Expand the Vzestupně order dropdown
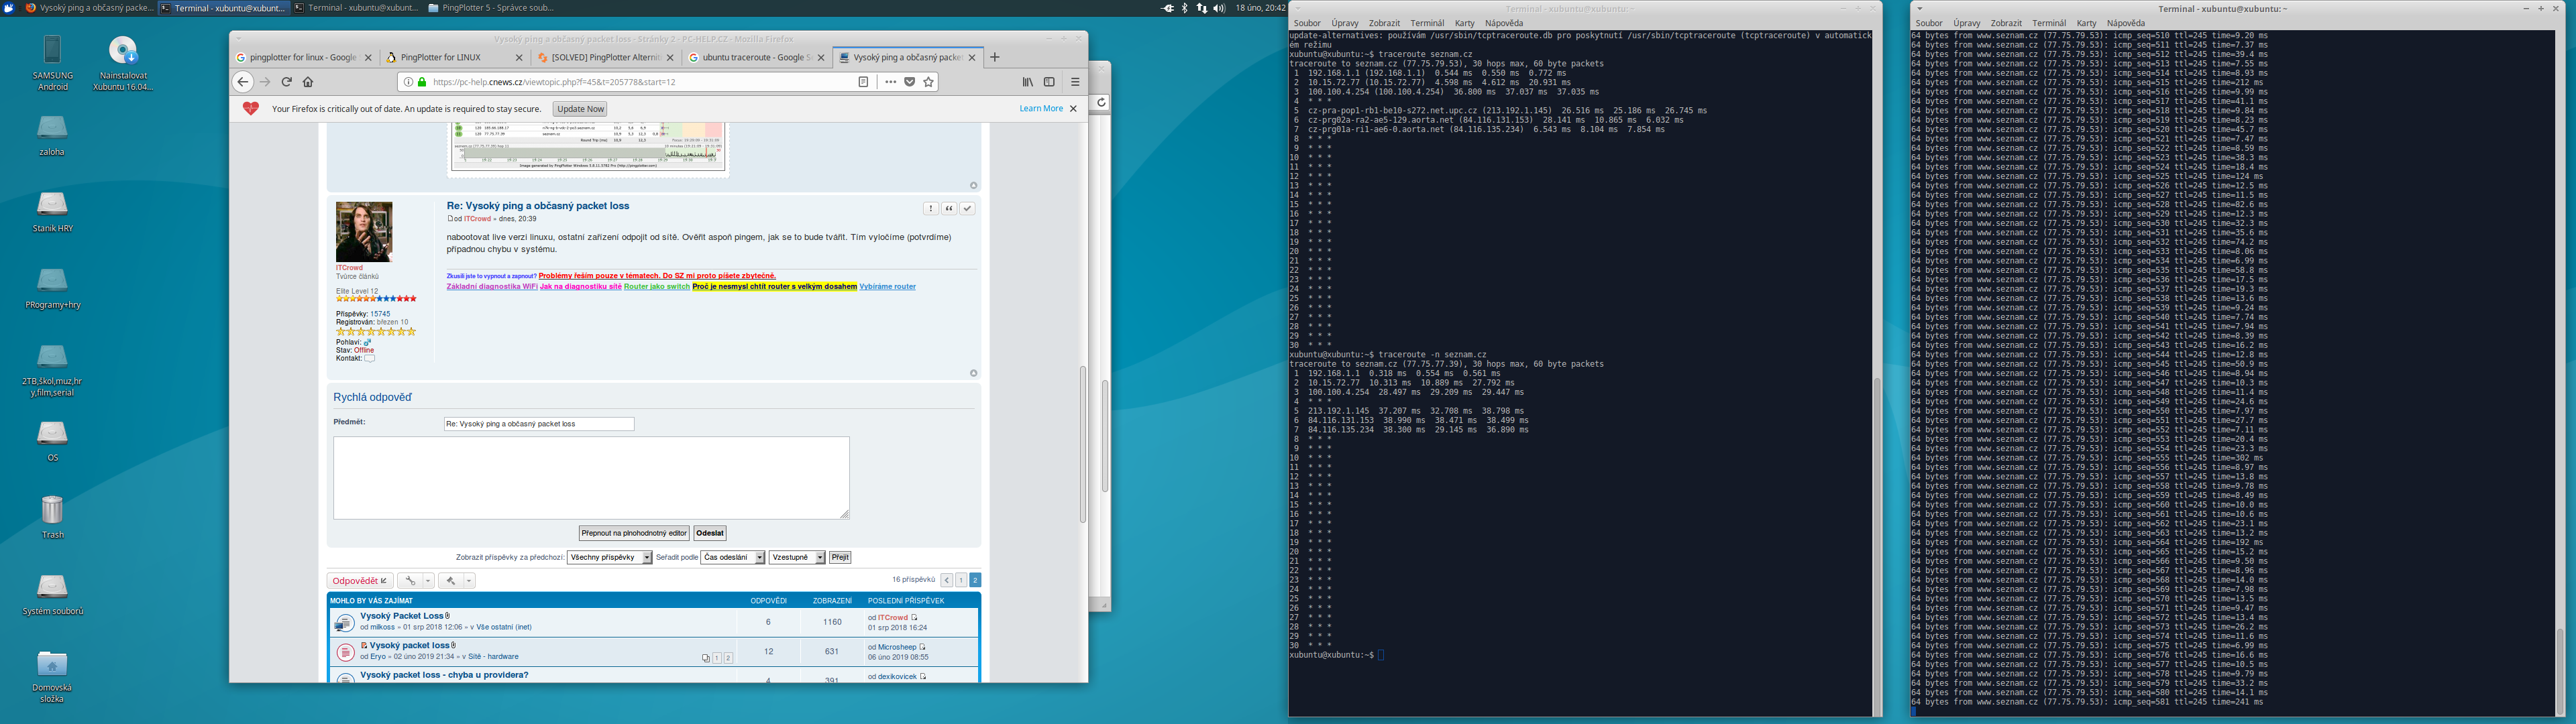 [x=797, y=557]
